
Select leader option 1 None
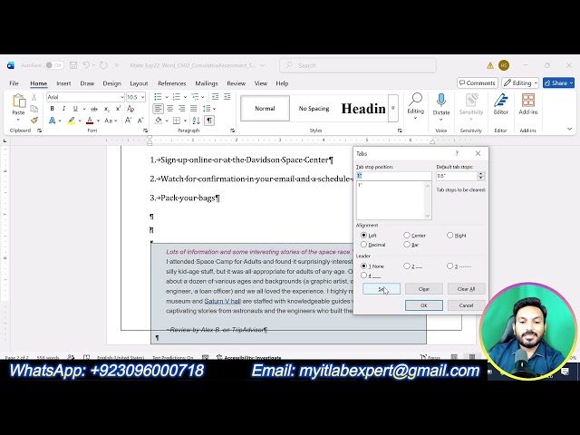(x=363, y=266)
